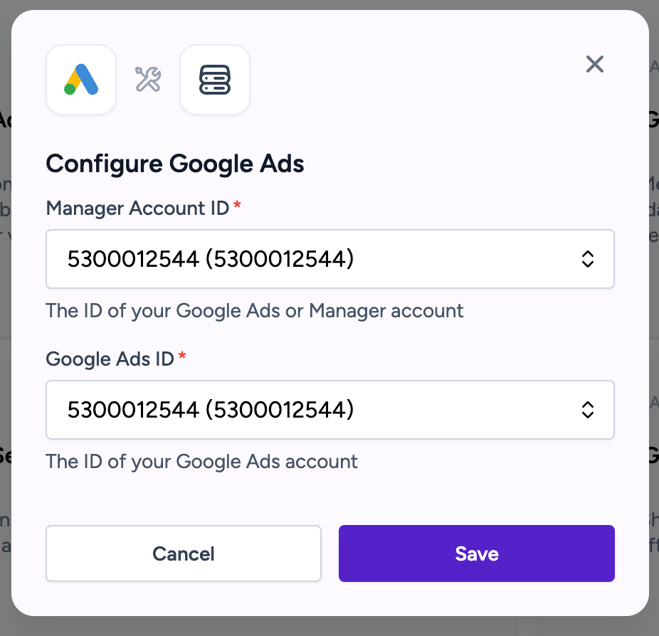Click the wrench and screwdriver tools icon
Screen dimensions: 659x636
(x=148, y=80)
